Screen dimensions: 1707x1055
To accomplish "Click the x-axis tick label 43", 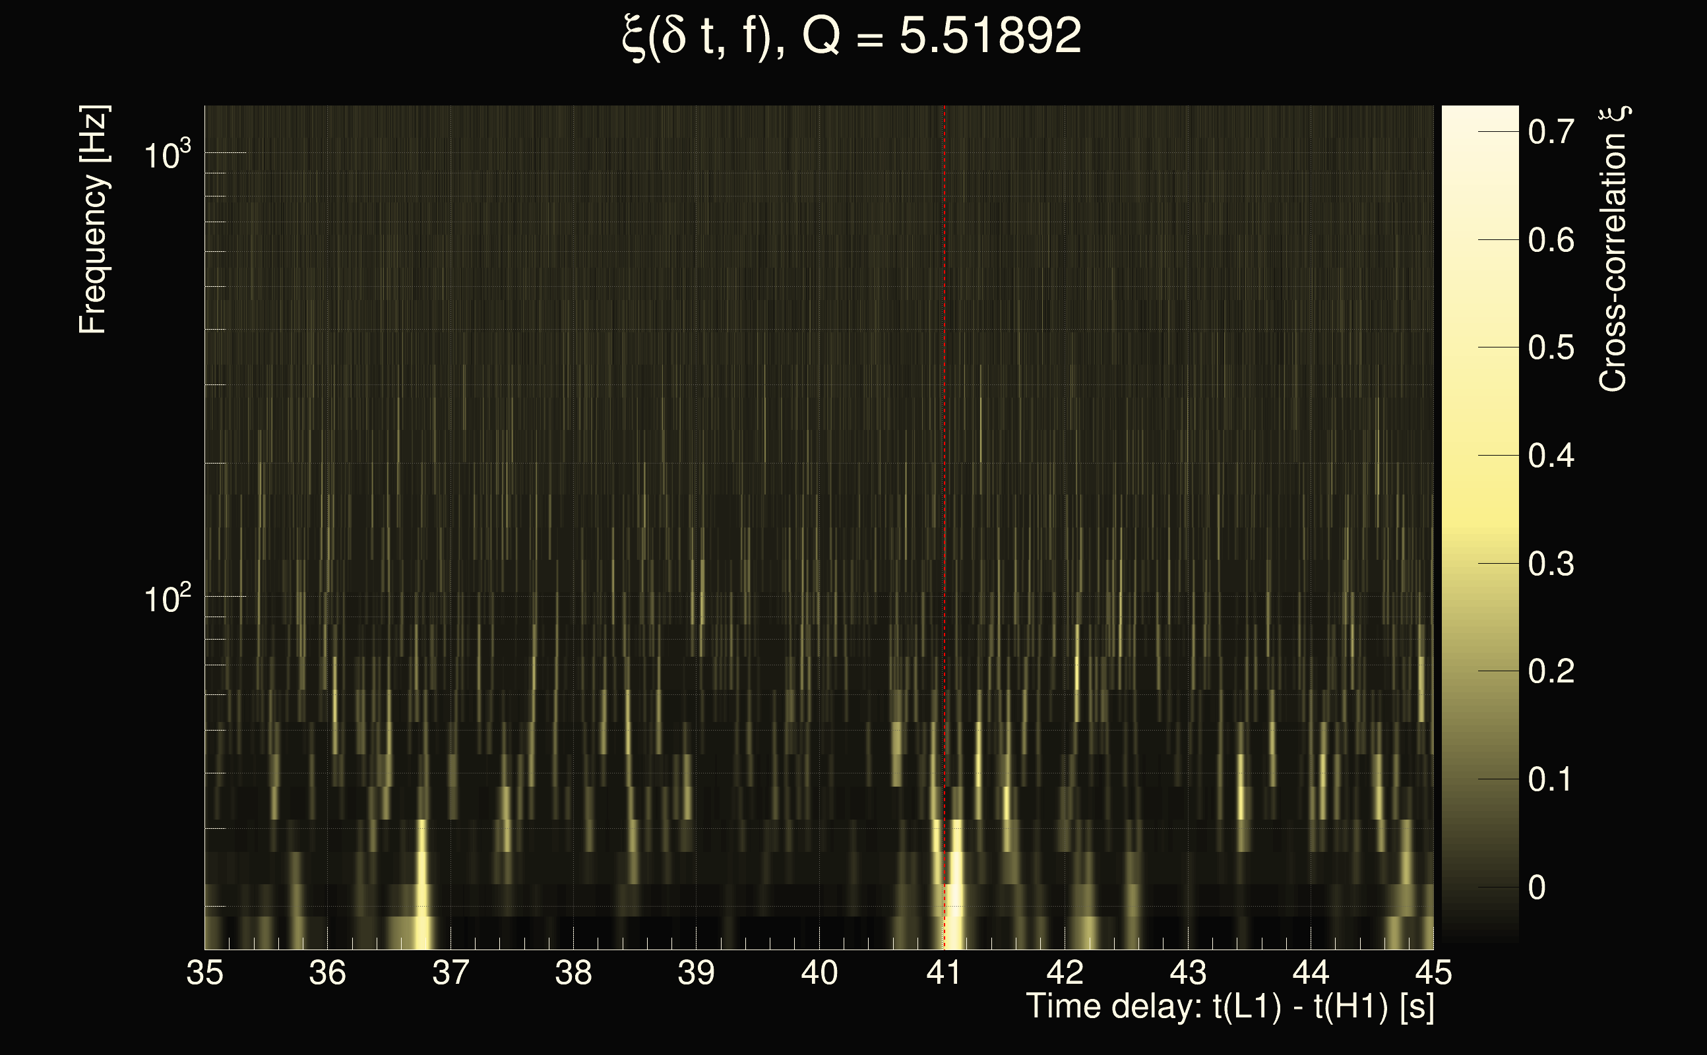I will tap(1188, 973).
